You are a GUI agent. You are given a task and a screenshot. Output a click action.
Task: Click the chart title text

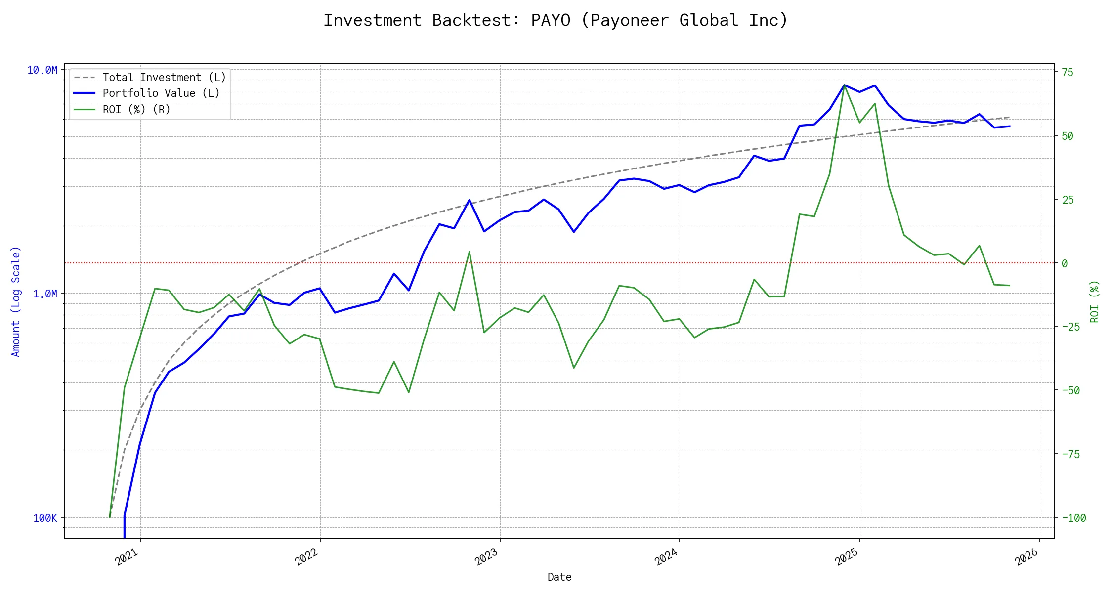pos(555,20)
